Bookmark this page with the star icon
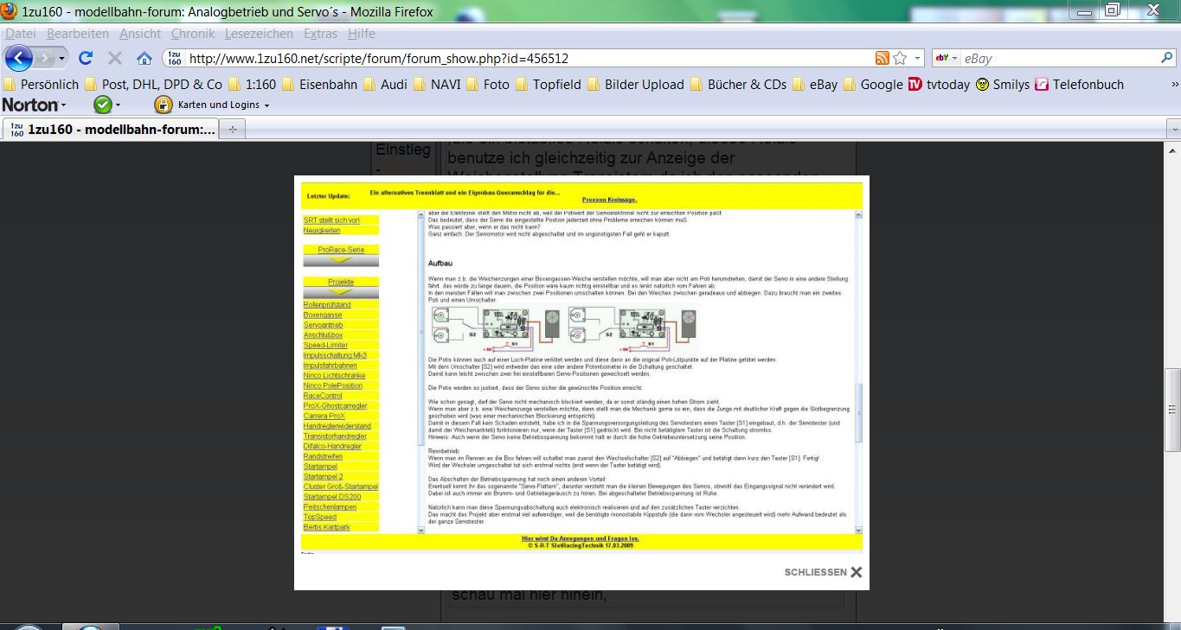This screenshot has height=630, width=1181. [900, 58]
